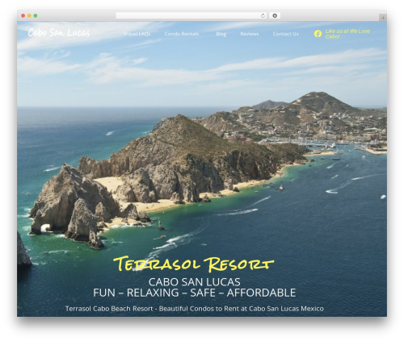Click the 'CABO SAN LUCAS' heading text

(x=195, y=282)
